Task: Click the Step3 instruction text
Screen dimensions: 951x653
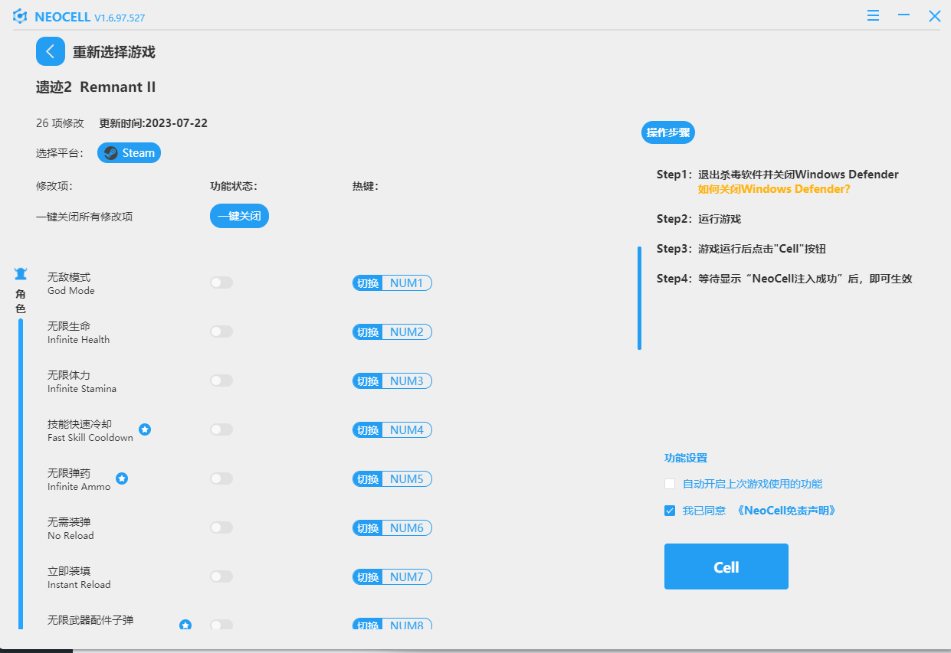Action: click(x=741, y=249)
